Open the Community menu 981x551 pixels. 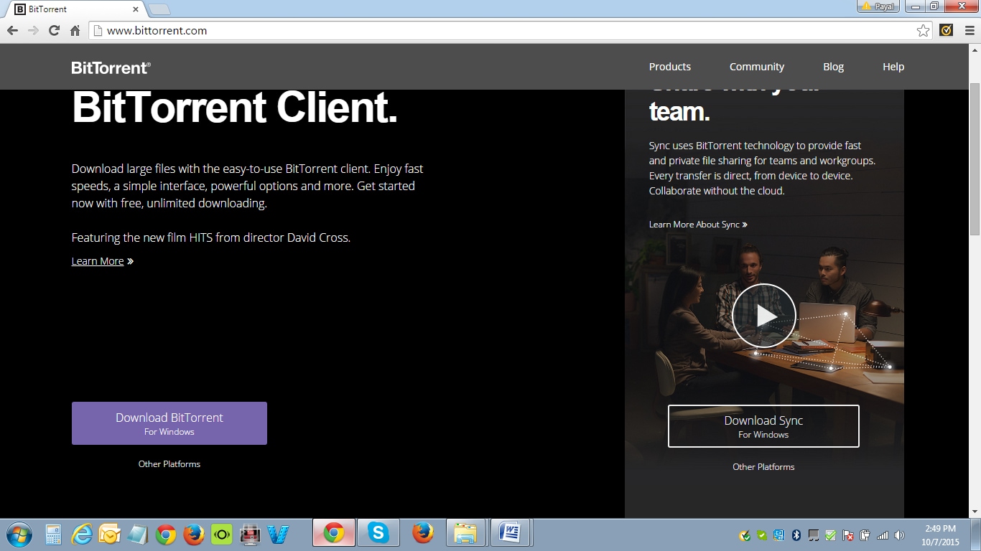(757, 67)
